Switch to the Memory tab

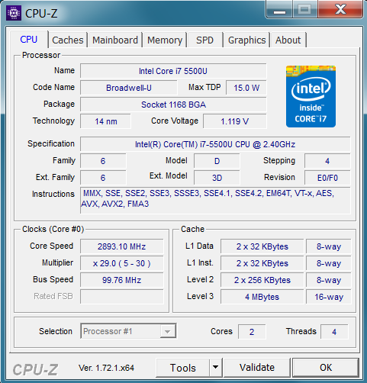point(165,40)
